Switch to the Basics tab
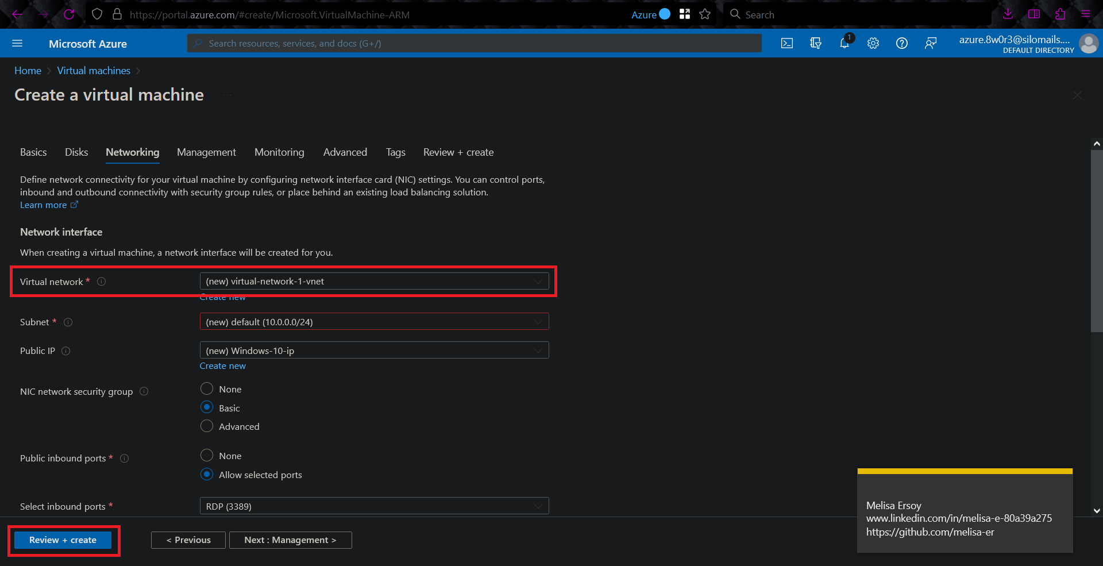 tap(33, 152)
